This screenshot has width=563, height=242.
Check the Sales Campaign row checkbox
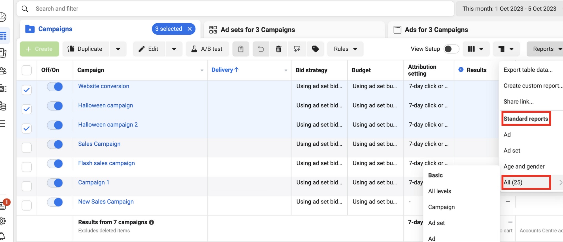[x=27, y=148]
